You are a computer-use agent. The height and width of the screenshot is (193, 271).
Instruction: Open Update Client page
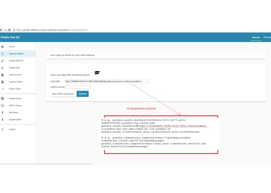(x=15, y=120)
